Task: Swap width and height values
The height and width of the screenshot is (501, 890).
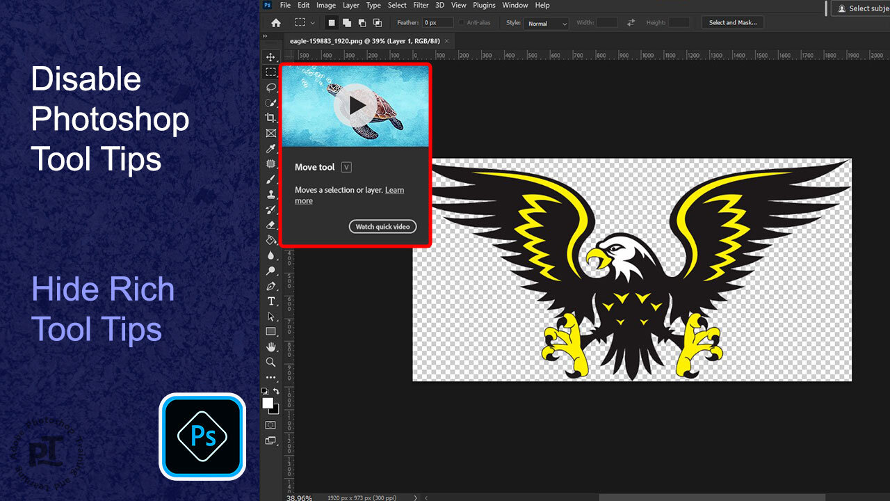Action: (x=631, y=23)
